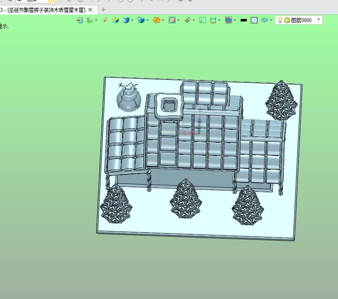
Task: Expand the shaded cube display dropdown arrow
Action: click(x=132, y=20)
